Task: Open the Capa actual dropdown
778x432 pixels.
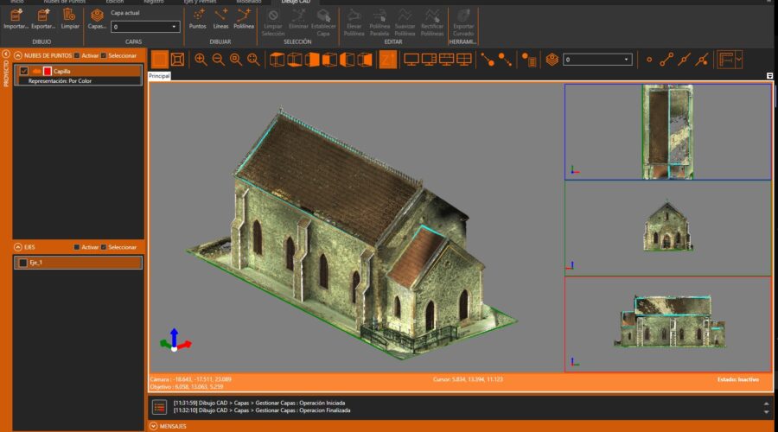Action: (x=145, y=27)
